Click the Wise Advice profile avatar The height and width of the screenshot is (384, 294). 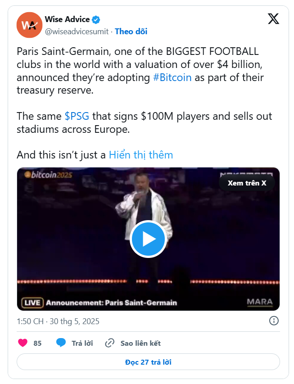click(29, 25)
